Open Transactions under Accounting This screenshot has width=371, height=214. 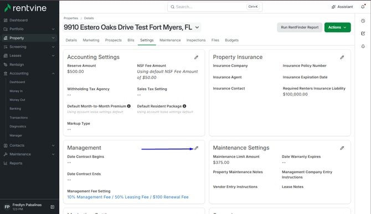[18, 117]
